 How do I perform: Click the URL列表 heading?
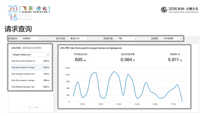point(16,48)
